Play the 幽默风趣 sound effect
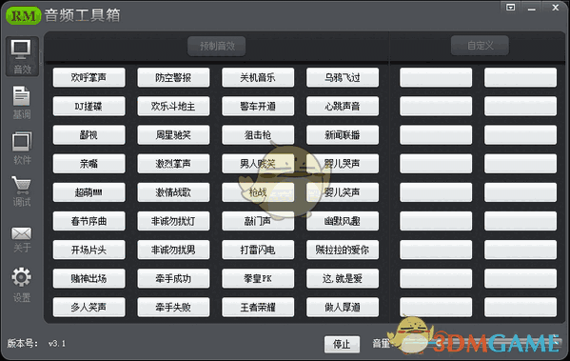This screenshot has height=361, width=570. click(343, 221)
